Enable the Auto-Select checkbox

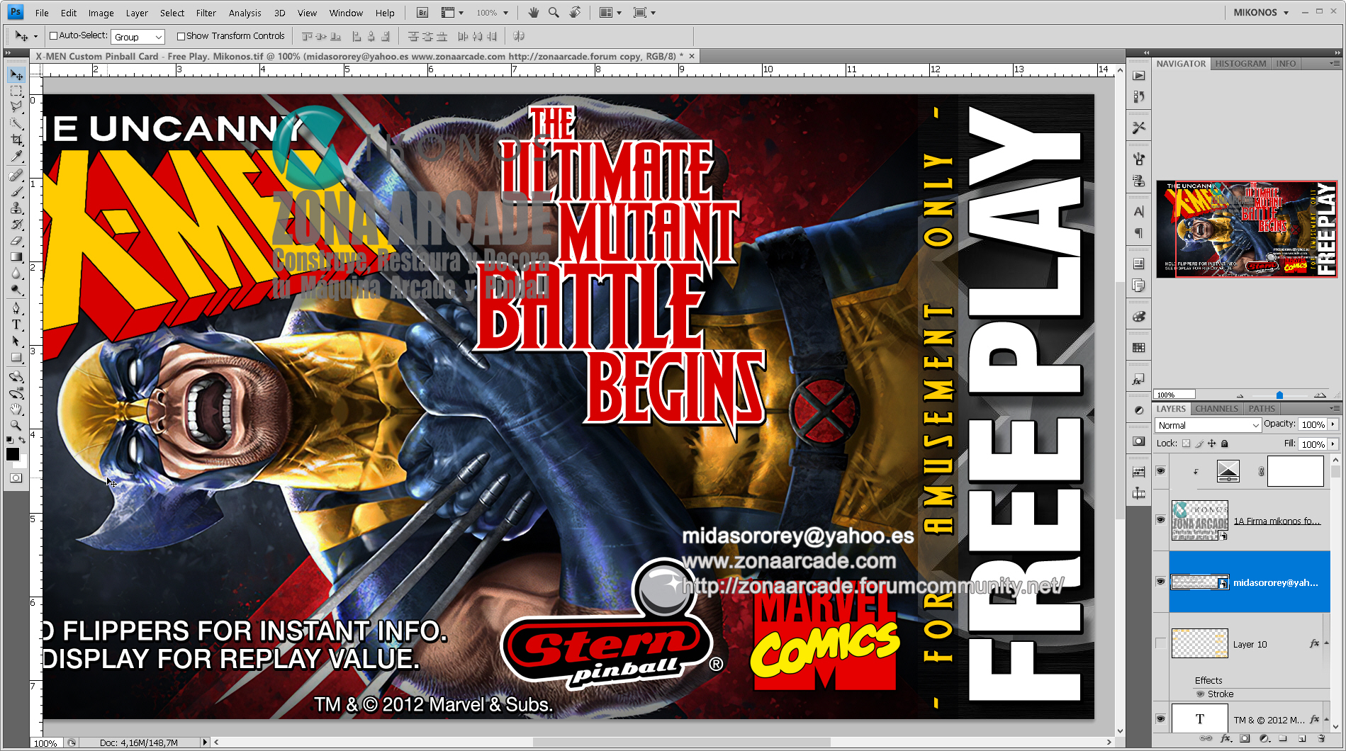tap(53, 36)
